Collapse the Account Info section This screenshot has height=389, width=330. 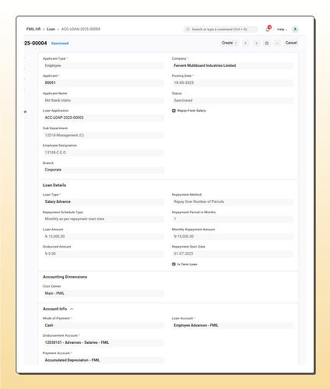(x=72, y=309)
